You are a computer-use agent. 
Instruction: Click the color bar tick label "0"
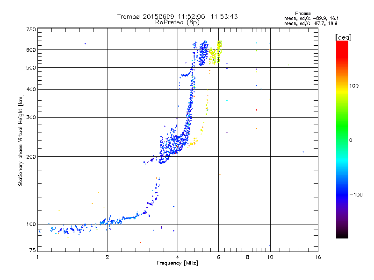pos(351,140)
